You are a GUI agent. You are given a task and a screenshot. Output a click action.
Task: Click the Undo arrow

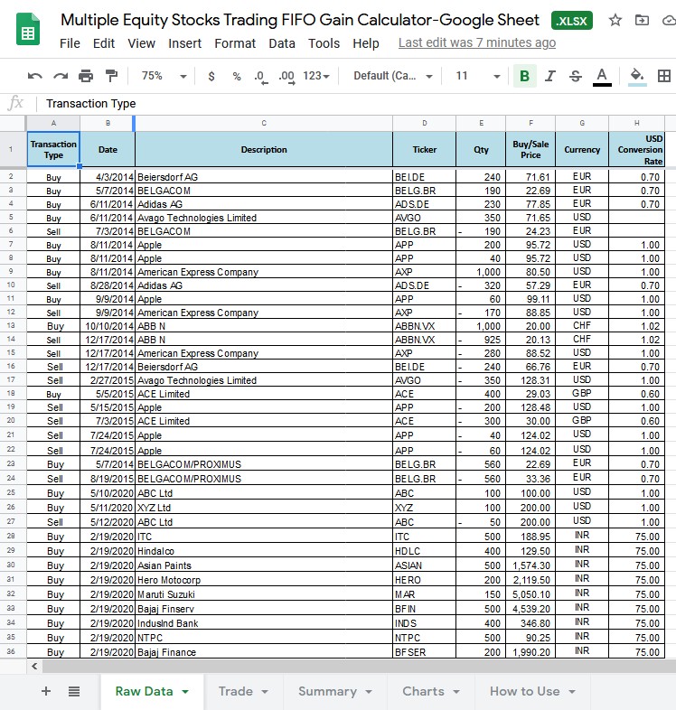coord(35,76)
